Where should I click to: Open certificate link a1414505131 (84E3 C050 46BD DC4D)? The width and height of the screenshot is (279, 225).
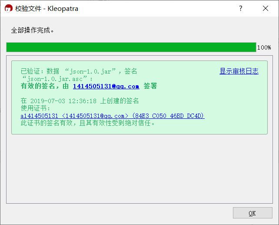click(x=113, y=116)
